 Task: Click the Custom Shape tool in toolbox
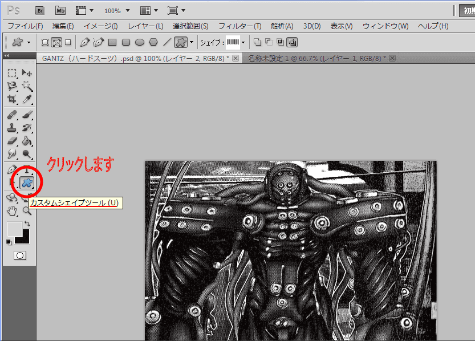coord(27,182)
